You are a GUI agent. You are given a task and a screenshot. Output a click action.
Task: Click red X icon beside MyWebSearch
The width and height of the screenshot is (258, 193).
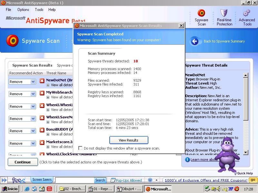point(42,93)
